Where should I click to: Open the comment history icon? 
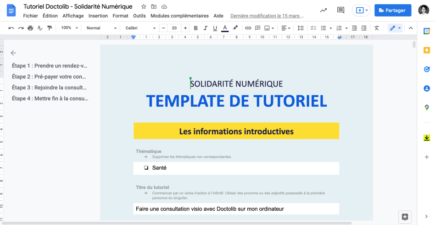(340, 10)
